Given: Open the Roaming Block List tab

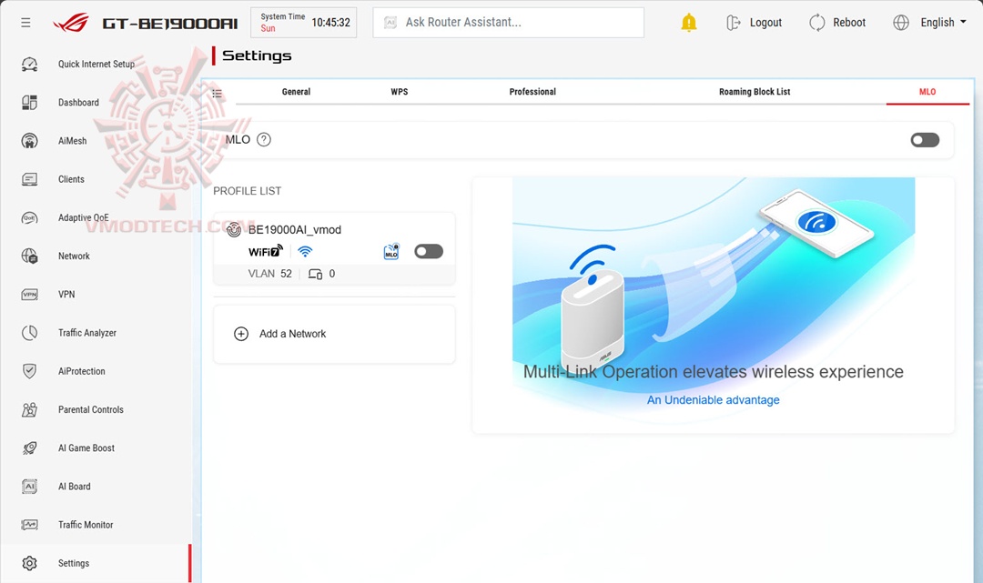Looking at the screenshot, I should coord(755,92).
